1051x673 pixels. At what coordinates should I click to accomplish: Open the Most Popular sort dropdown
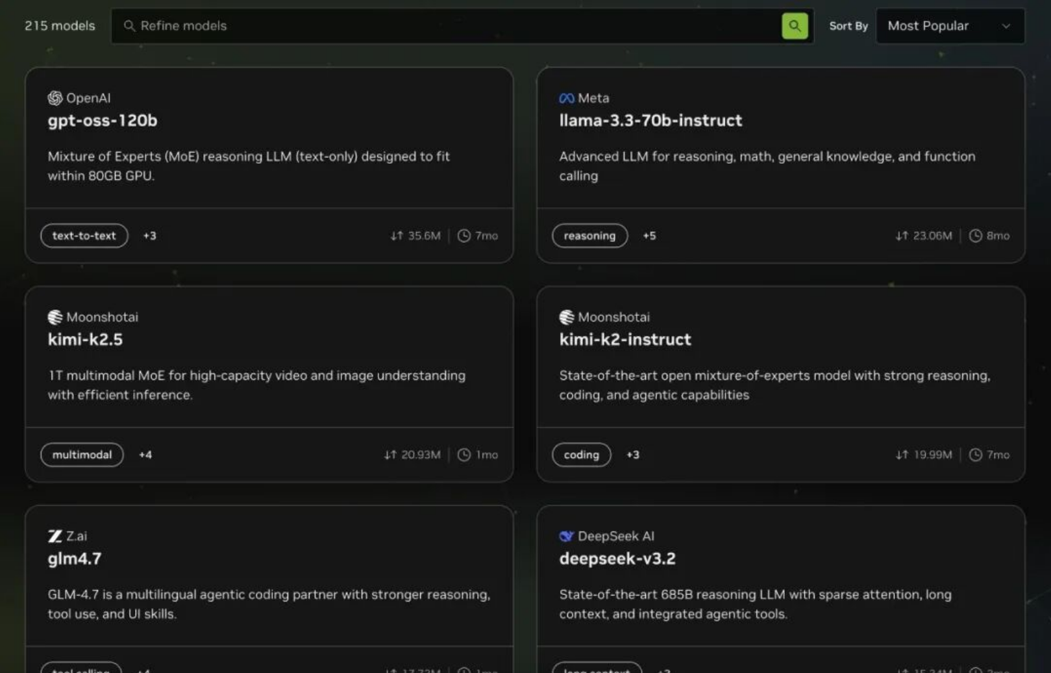point(950,26)
